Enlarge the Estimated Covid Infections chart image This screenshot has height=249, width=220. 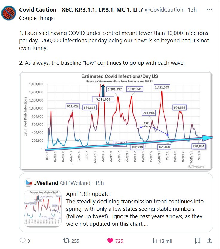(x=116, y=121)
